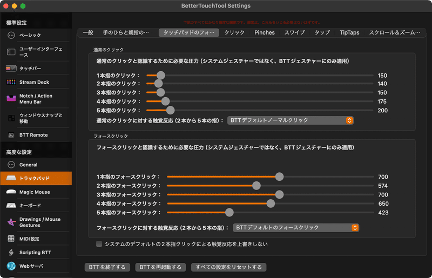Click the window's green zoom button

point(23,6)
